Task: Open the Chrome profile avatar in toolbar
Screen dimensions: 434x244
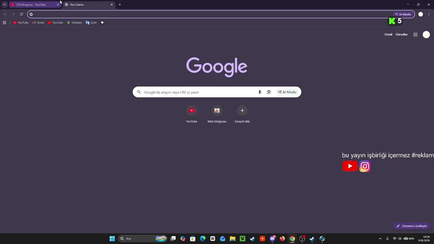Action: coord(421,14)
